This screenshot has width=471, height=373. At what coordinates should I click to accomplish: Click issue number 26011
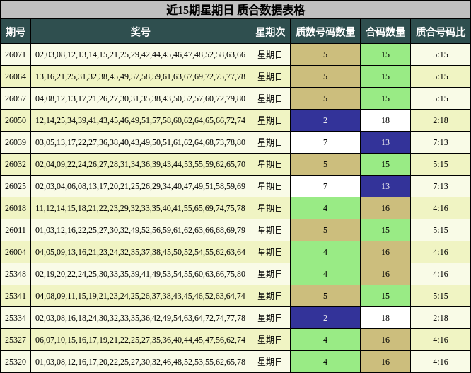pos(16,230)
